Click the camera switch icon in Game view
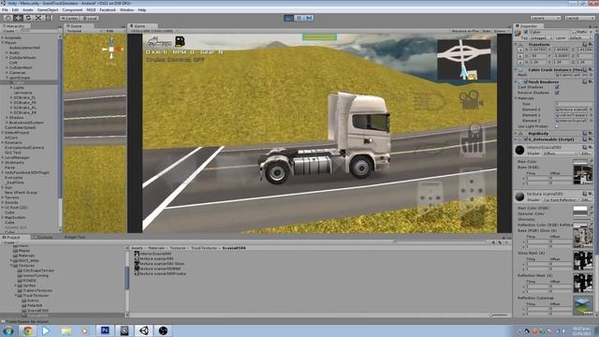This screenshot has width=599, height=337. coord(471,100)
